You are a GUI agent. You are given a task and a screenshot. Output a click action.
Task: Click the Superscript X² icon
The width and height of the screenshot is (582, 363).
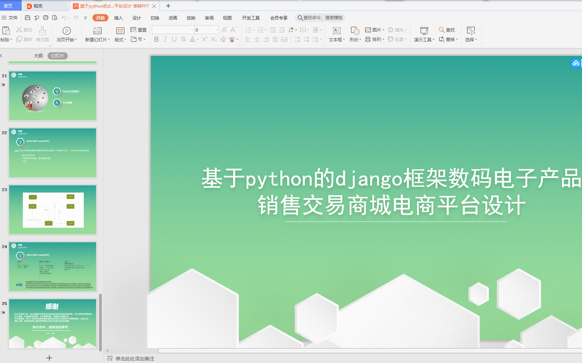click(205, 39)
